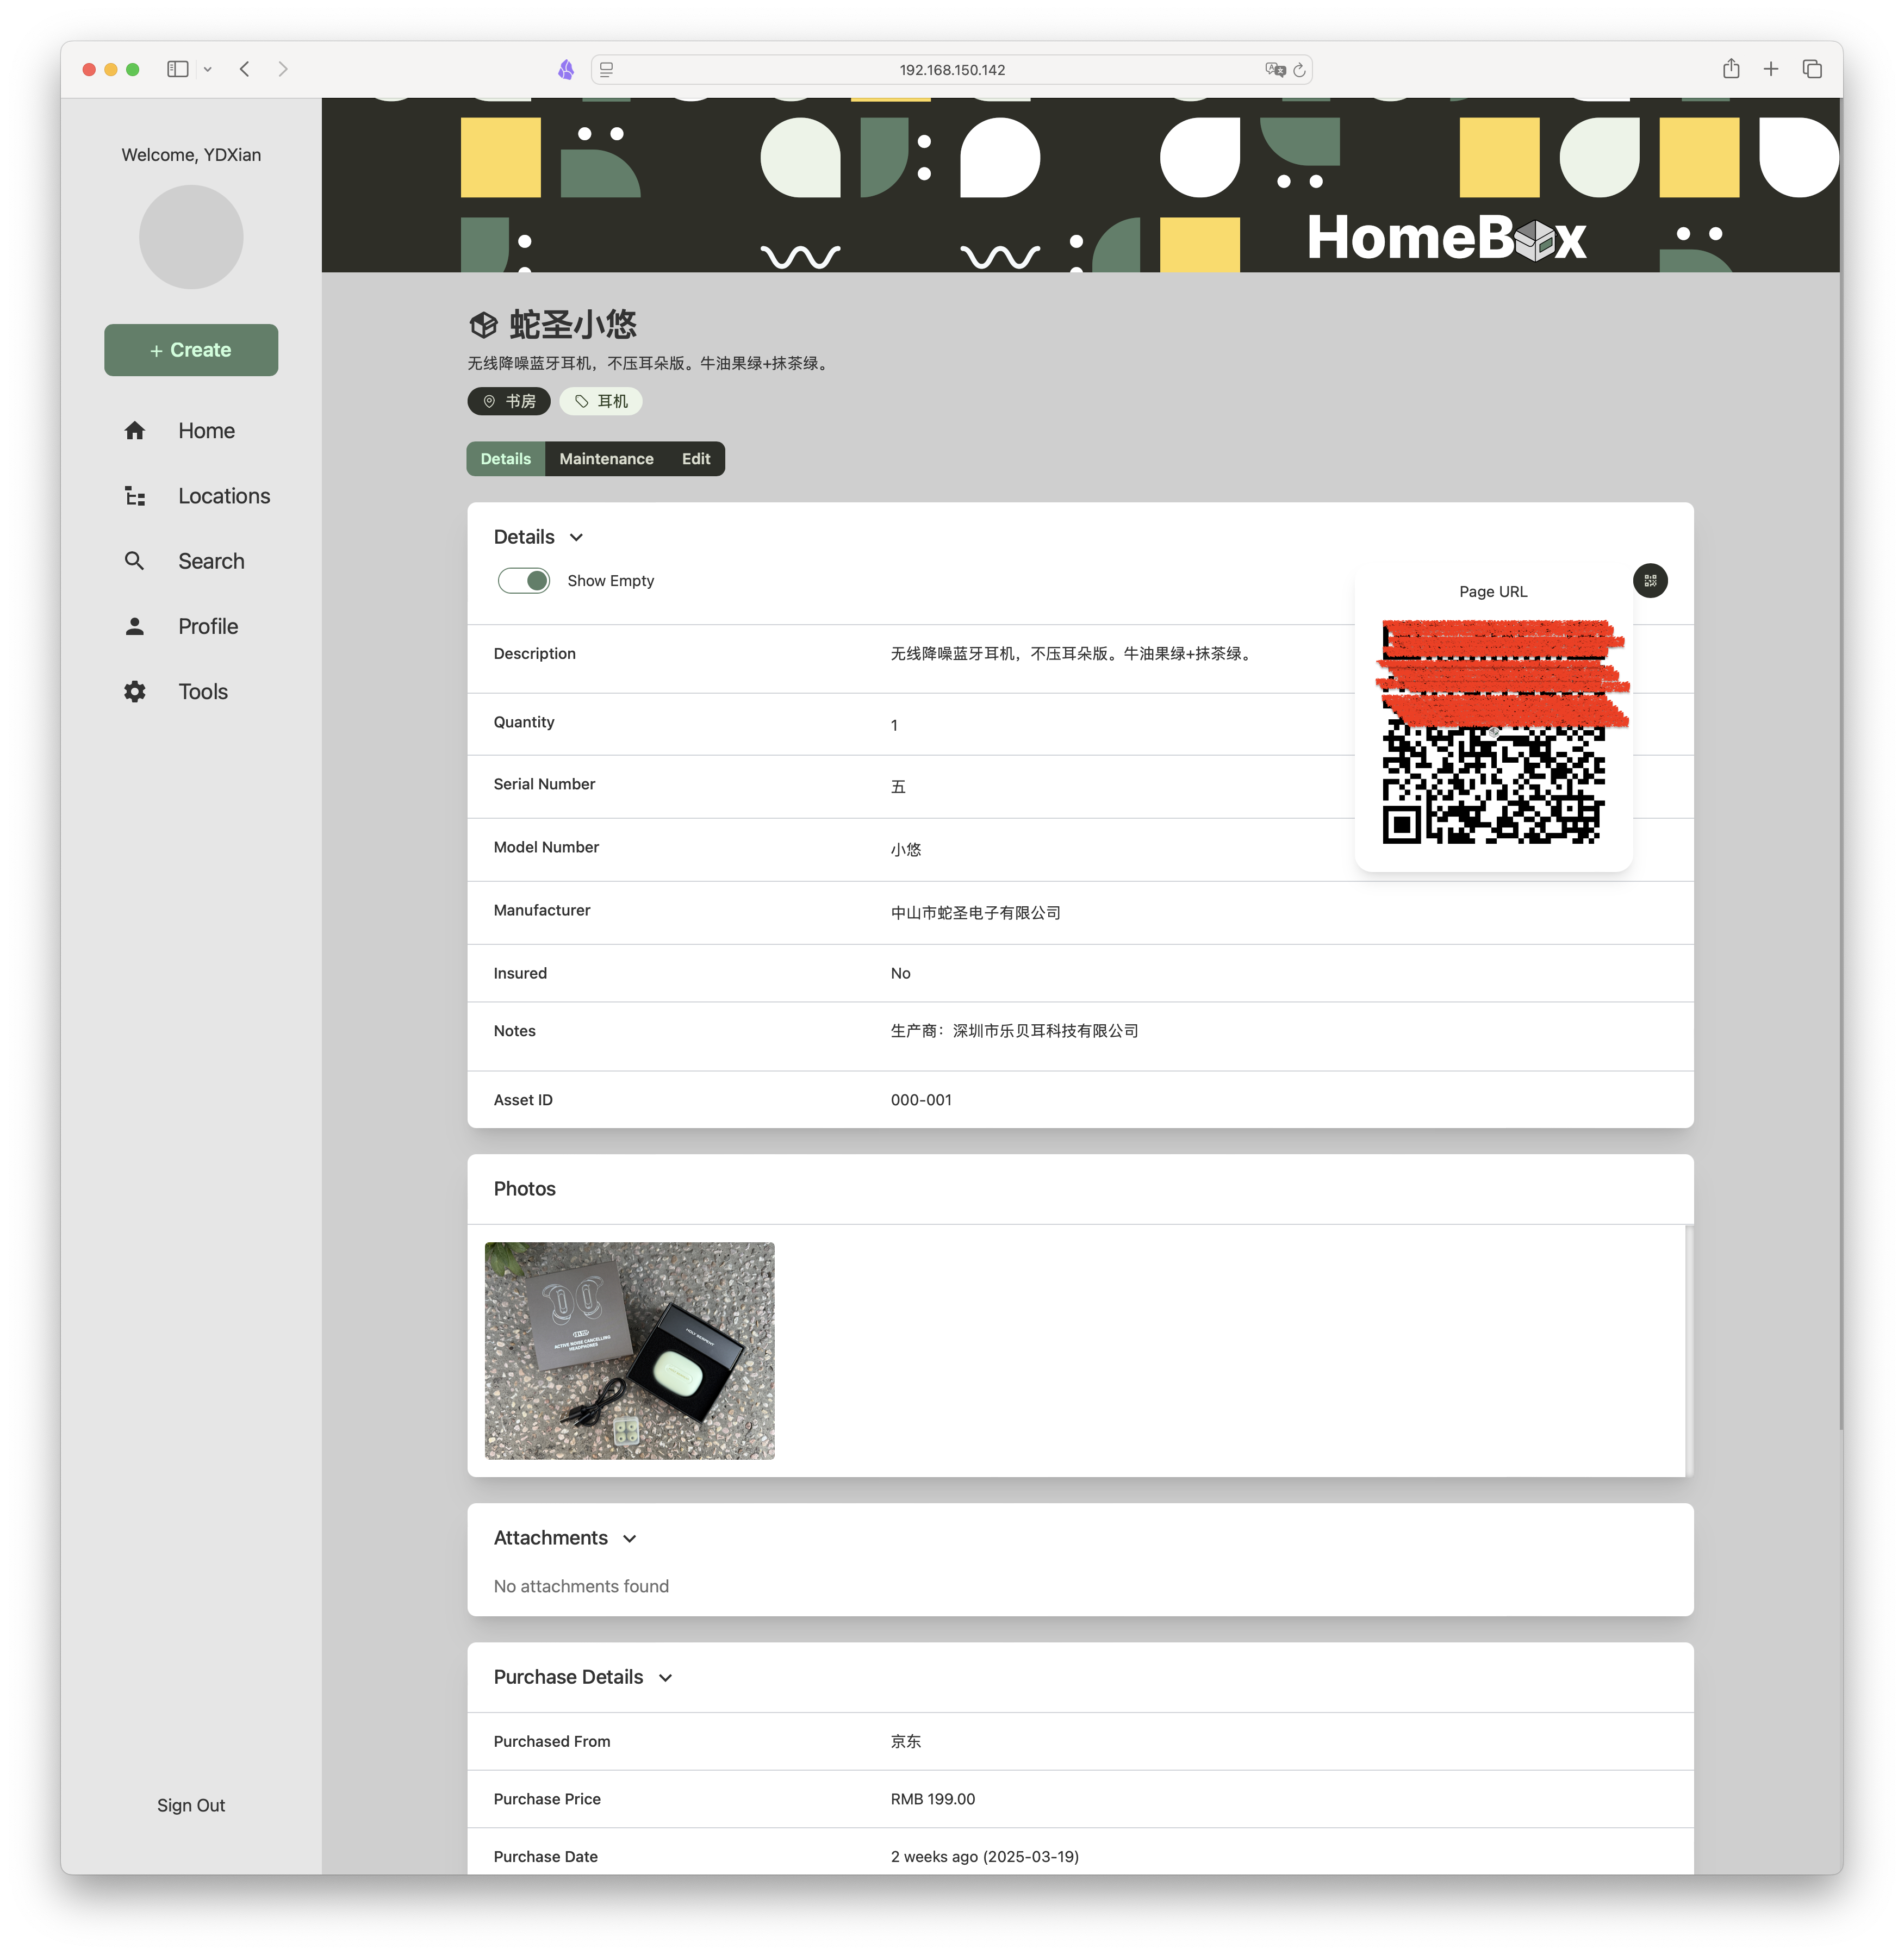Viewport: 1904px width, 1955px height.
Task: Reload the page with the refresh icon
Action: (1299, 70)
